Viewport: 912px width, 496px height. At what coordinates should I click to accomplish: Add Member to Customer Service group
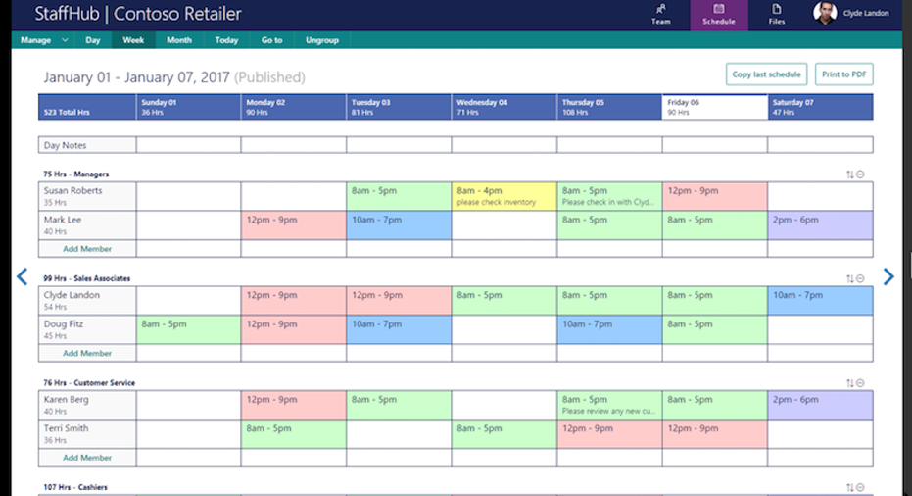tap(87, 458)
